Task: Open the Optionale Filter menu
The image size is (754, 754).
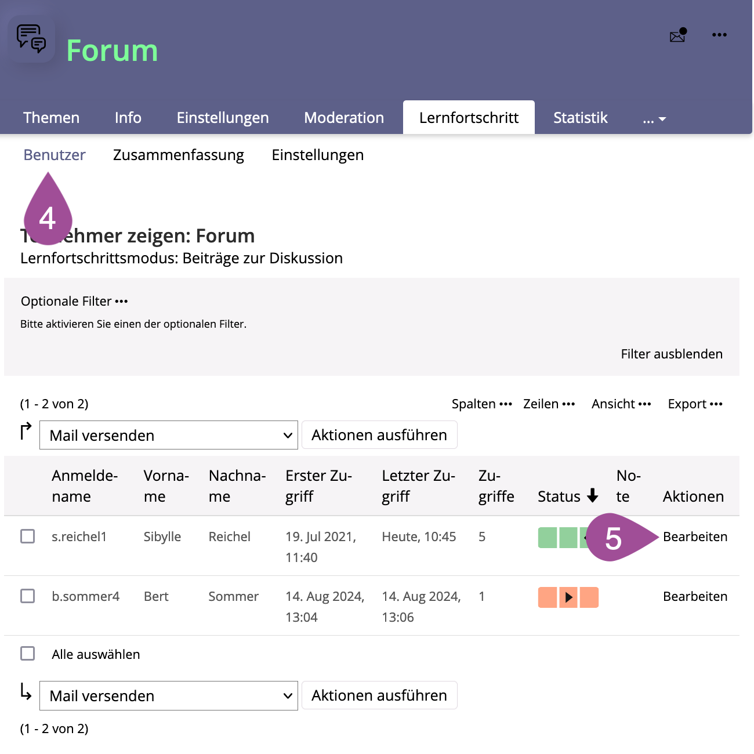Action: point(74,302)
